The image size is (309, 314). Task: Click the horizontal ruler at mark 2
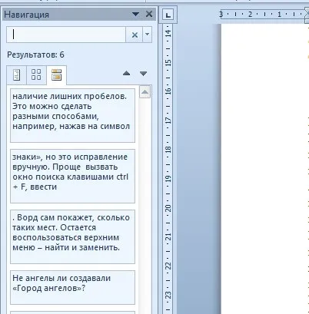tap(250, 15)
